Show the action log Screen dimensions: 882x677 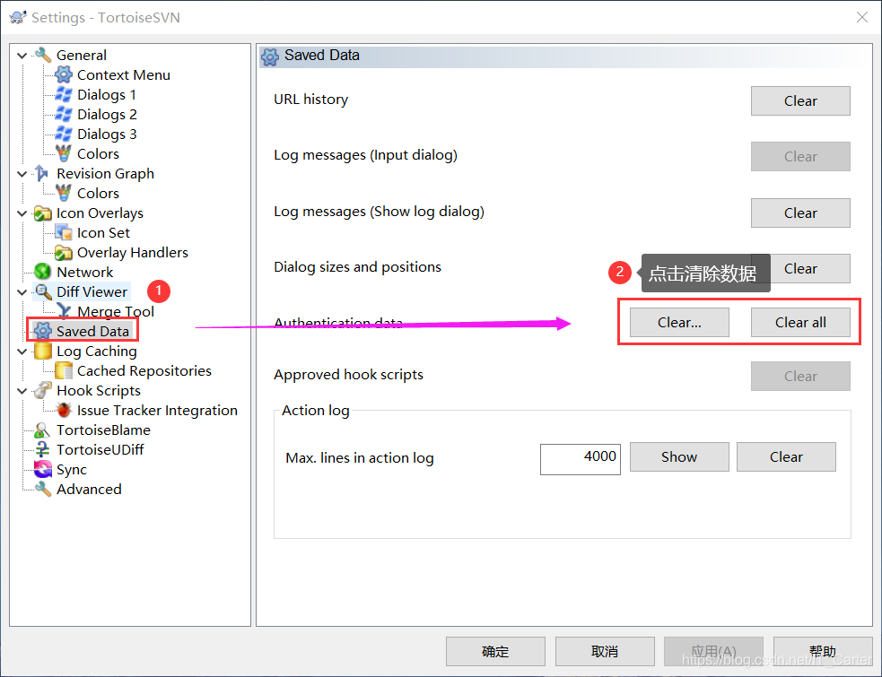click(x=679, y=456)
